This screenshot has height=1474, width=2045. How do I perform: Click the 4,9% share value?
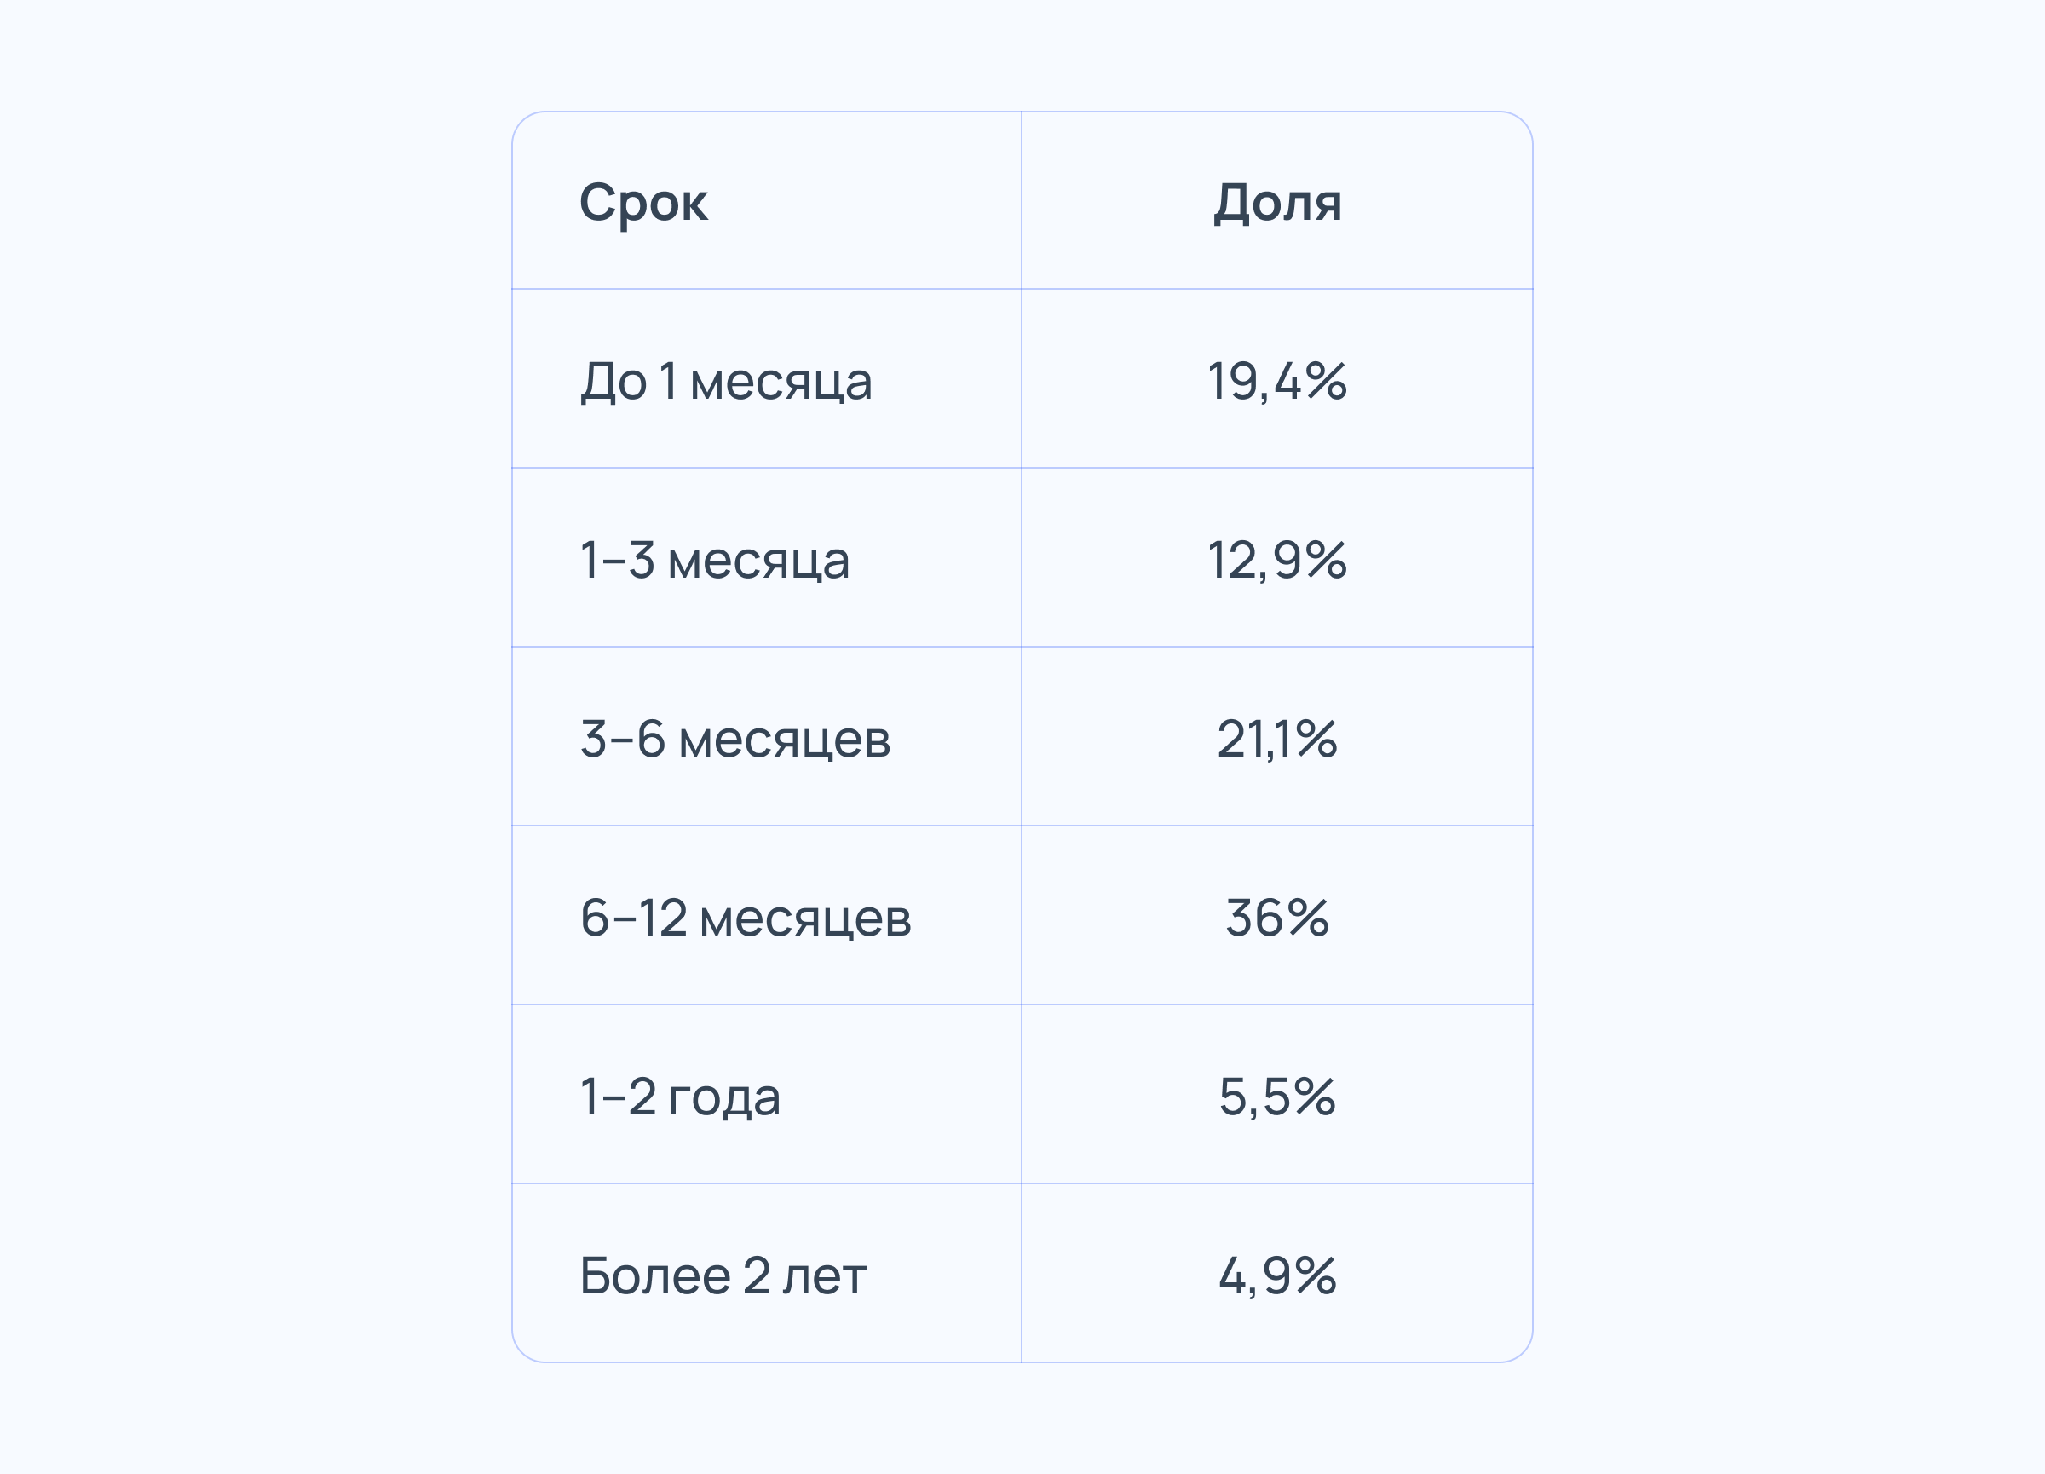click(1276, 1275)
